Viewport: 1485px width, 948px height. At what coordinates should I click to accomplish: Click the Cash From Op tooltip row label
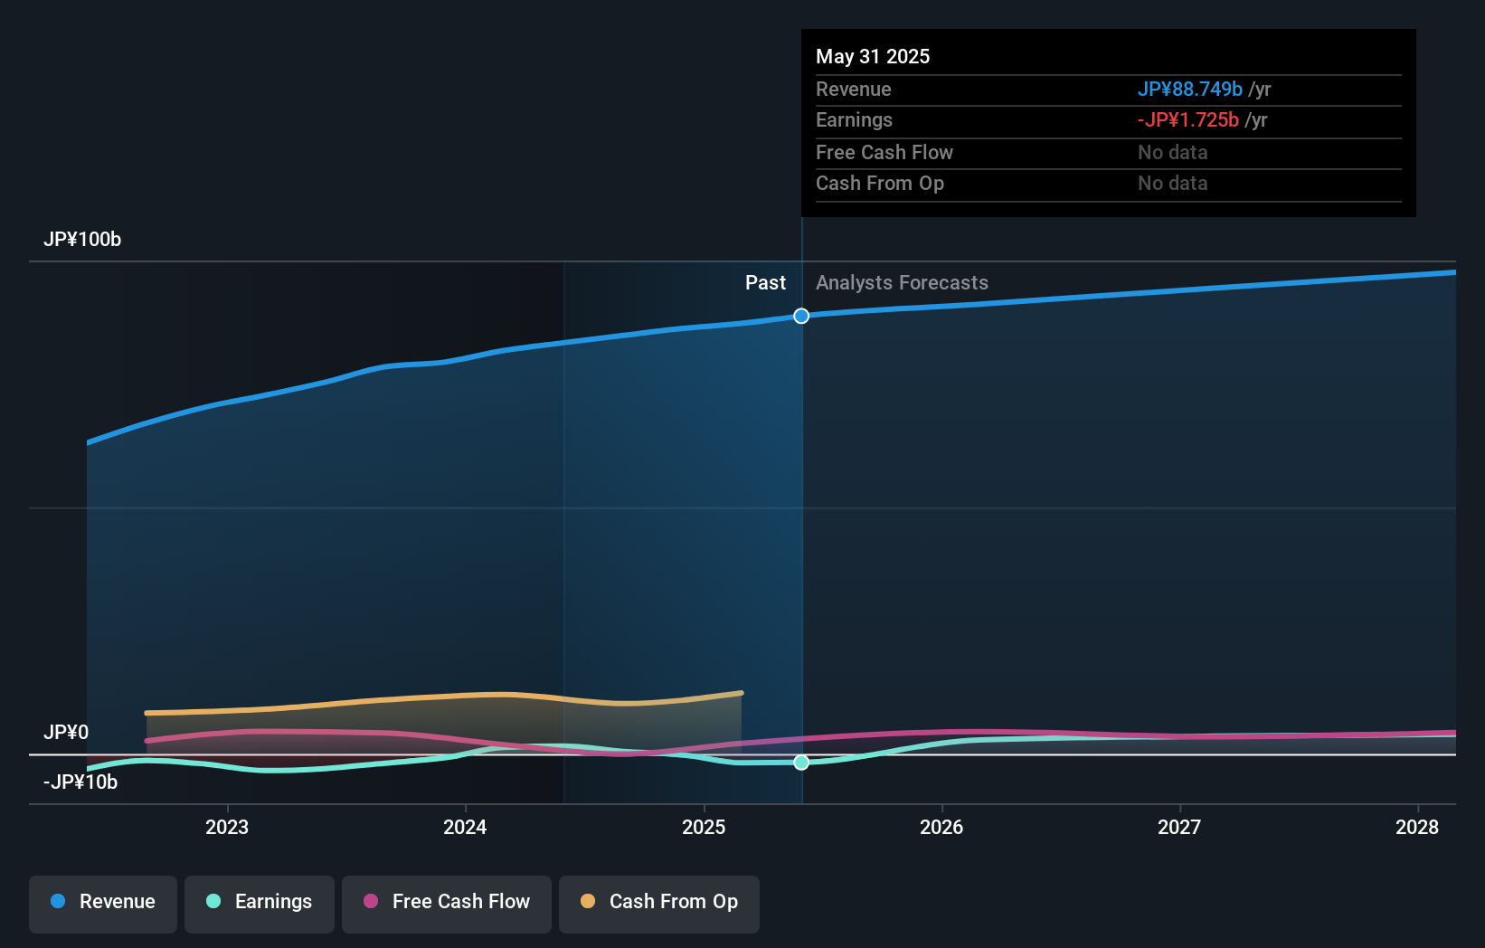880,184
